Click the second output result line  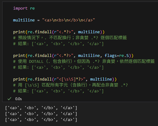tap(41, 114)
